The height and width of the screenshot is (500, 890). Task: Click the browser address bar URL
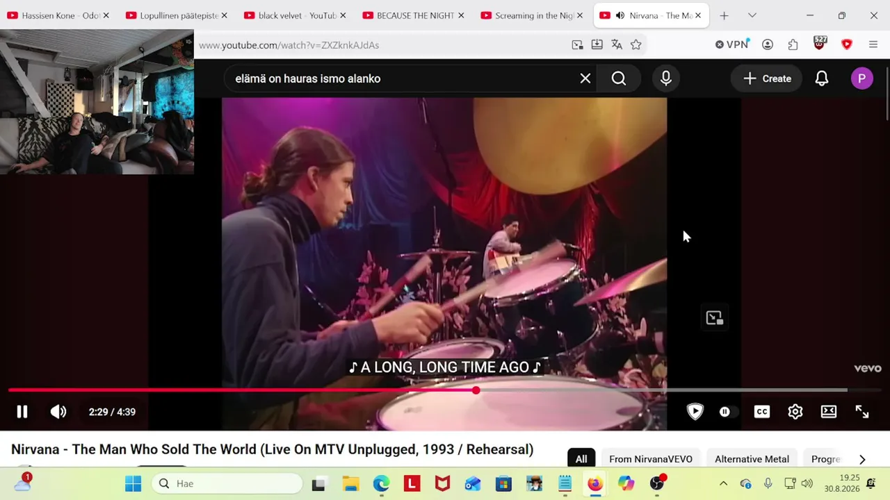coord(289,45)
